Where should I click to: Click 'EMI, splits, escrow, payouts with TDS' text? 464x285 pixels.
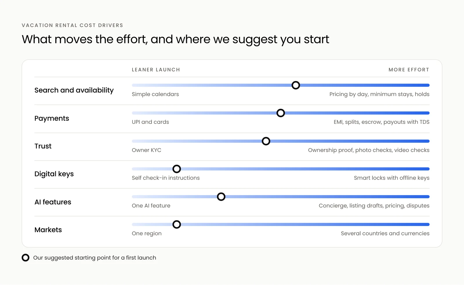point(382,122)
